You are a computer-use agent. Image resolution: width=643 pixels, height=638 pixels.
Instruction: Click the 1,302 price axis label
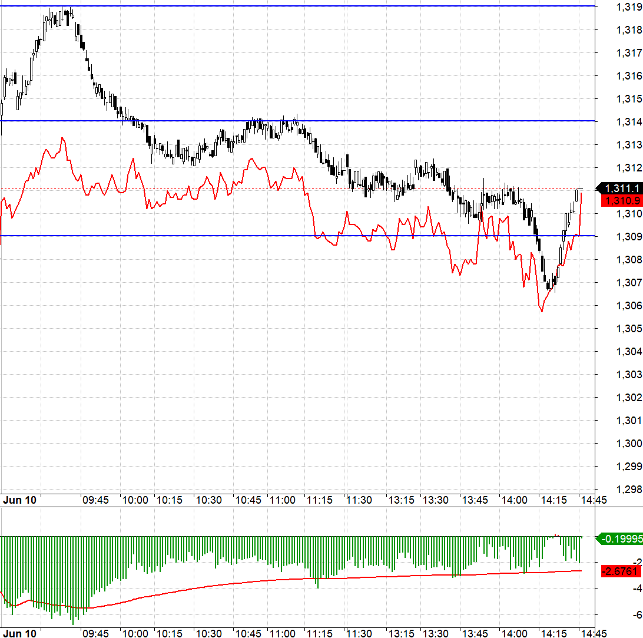coord(629,398)
